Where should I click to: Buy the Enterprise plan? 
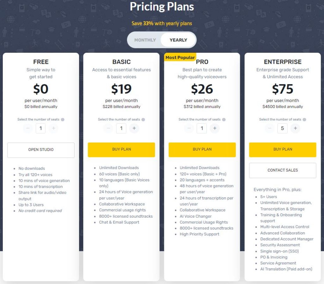(283, 149)
